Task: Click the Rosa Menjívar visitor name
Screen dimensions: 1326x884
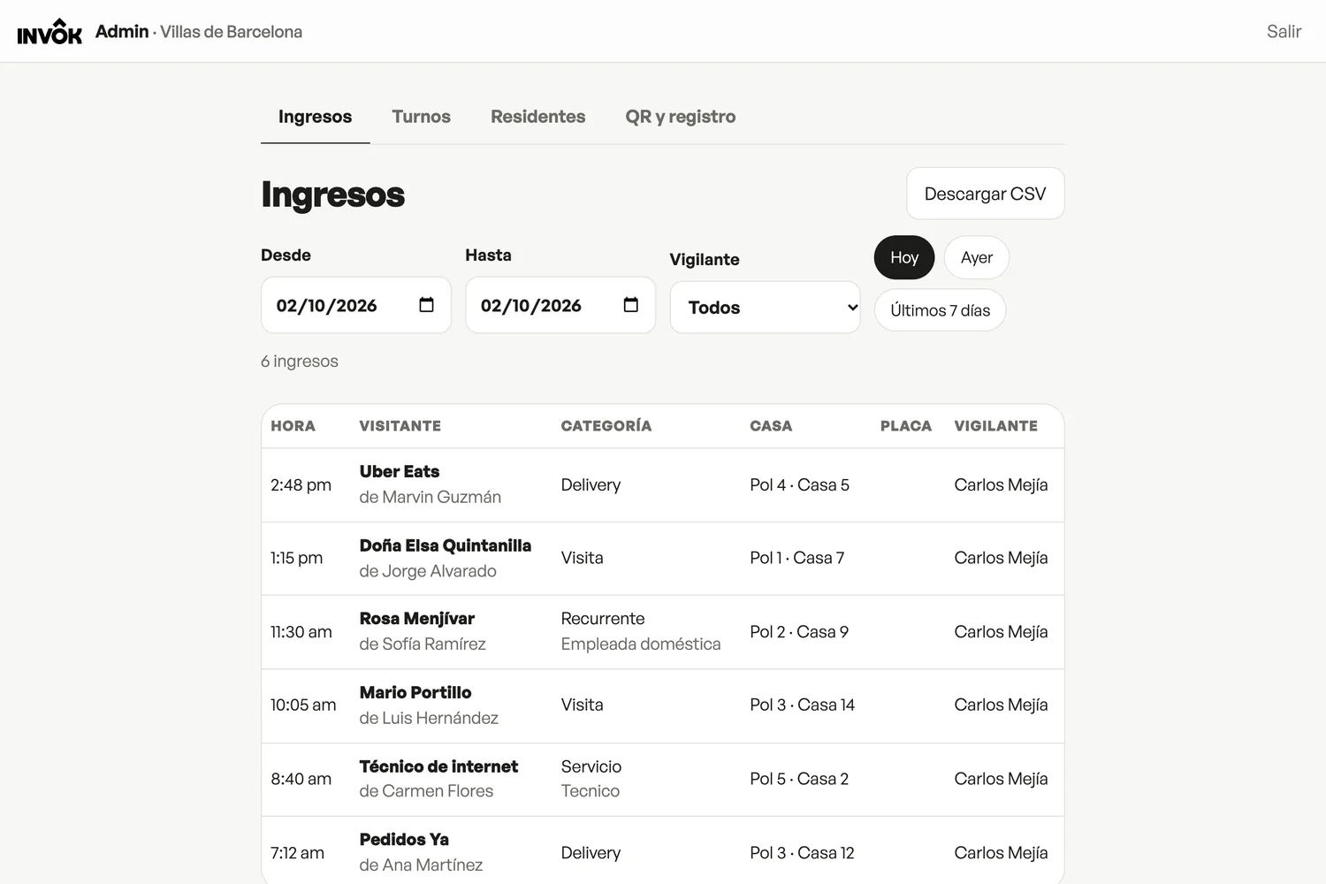Action: 417,619
